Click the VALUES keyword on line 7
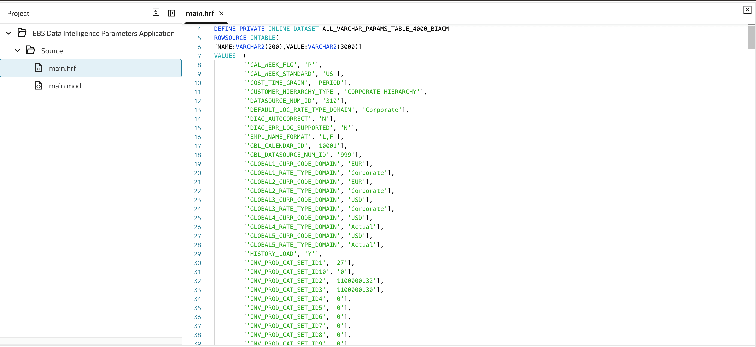 [225, 56]
